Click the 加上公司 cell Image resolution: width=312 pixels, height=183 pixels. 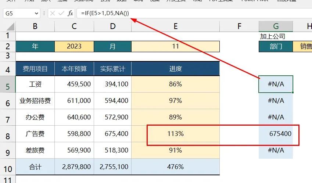pyautogui.click(x=276, y=36)
